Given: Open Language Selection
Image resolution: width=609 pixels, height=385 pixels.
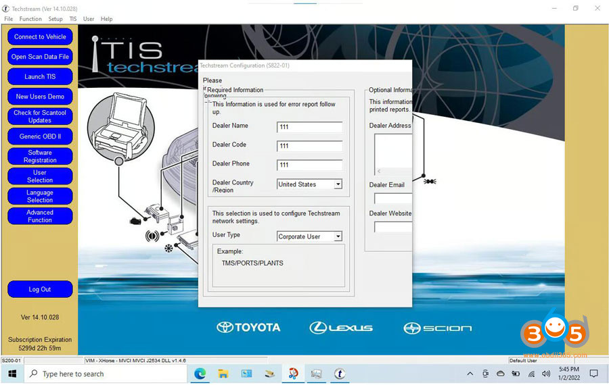Looking at the screenshot, I should (40, 196).
